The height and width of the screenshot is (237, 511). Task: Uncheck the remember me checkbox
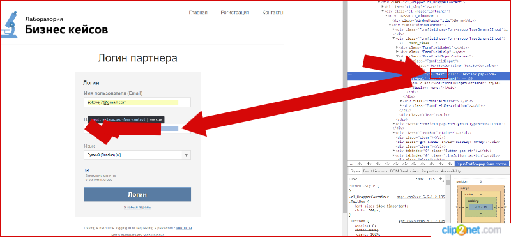tap(87, 170)
